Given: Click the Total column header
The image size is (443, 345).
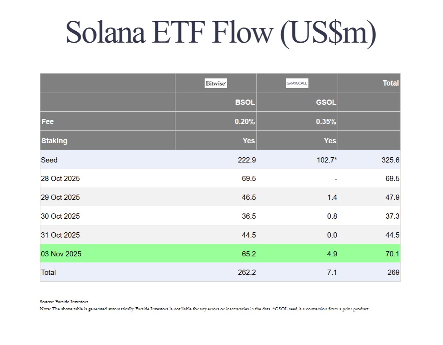Looking at the screenshot, I should [391, 83].
